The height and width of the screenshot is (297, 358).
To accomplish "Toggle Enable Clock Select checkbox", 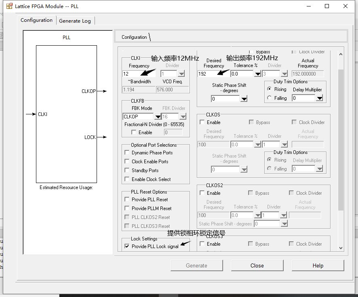I will pyautogui.click(x=127, y=179).
